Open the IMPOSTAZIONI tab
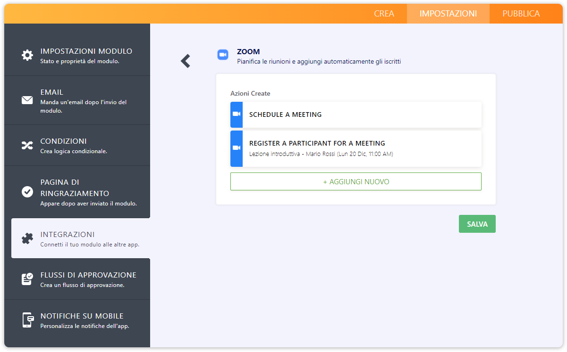 [448, 14]
